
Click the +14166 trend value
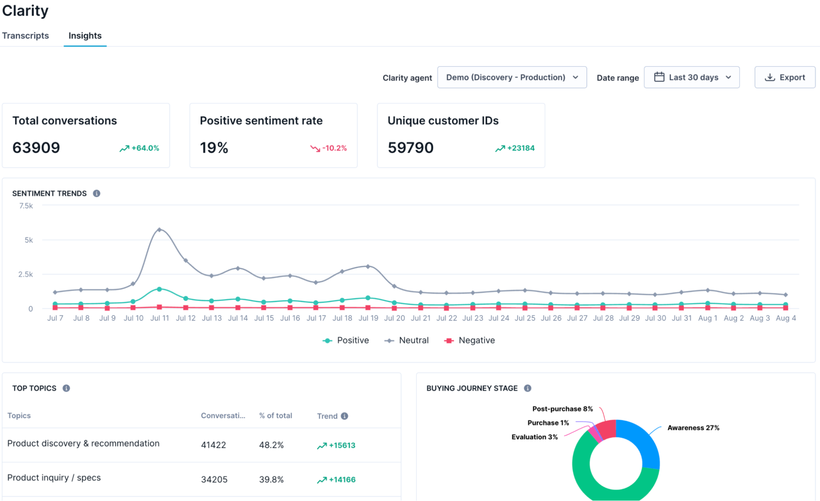pos(342,480)
